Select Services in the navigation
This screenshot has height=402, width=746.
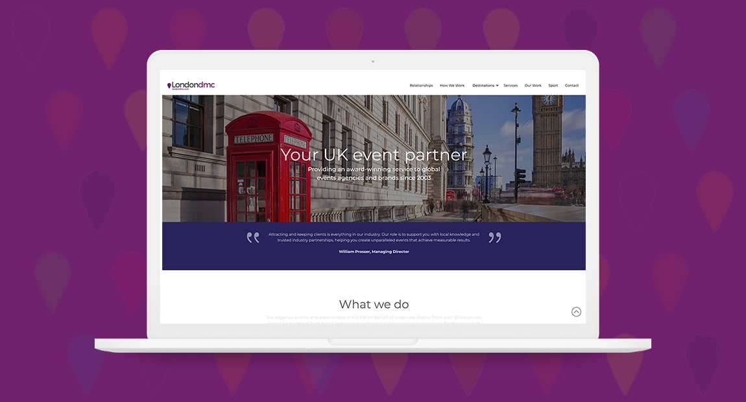[x=511, y=86]
